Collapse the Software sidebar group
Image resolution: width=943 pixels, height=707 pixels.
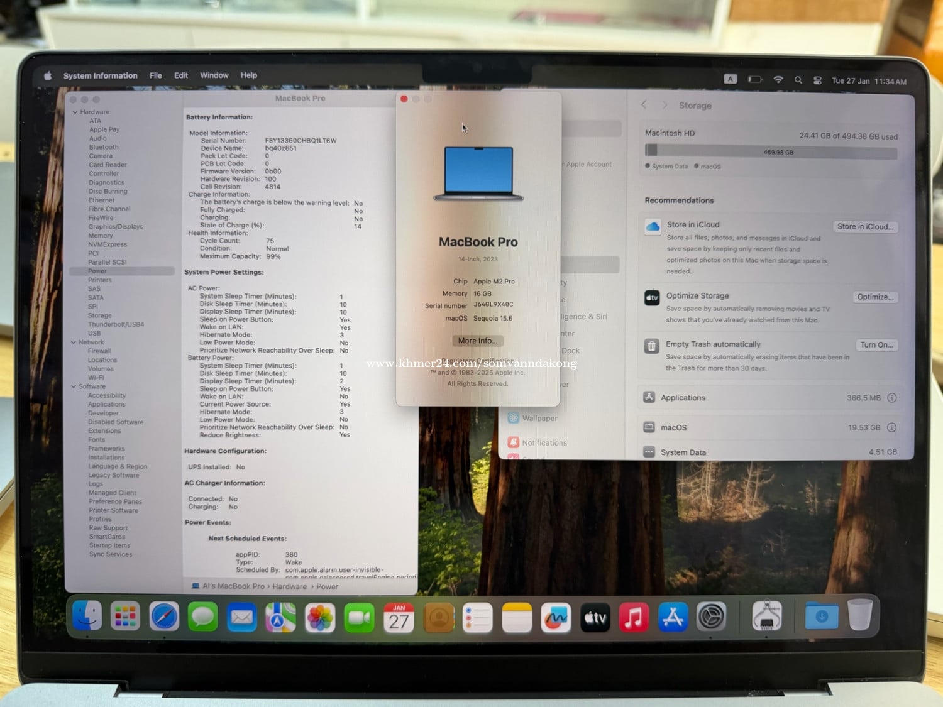(x=74, y=386)
